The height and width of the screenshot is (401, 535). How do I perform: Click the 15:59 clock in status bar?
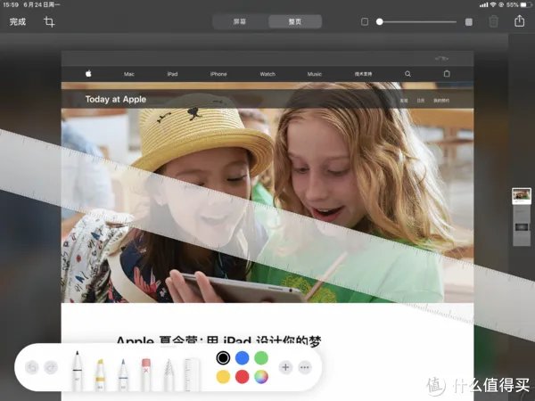point(11,4)
